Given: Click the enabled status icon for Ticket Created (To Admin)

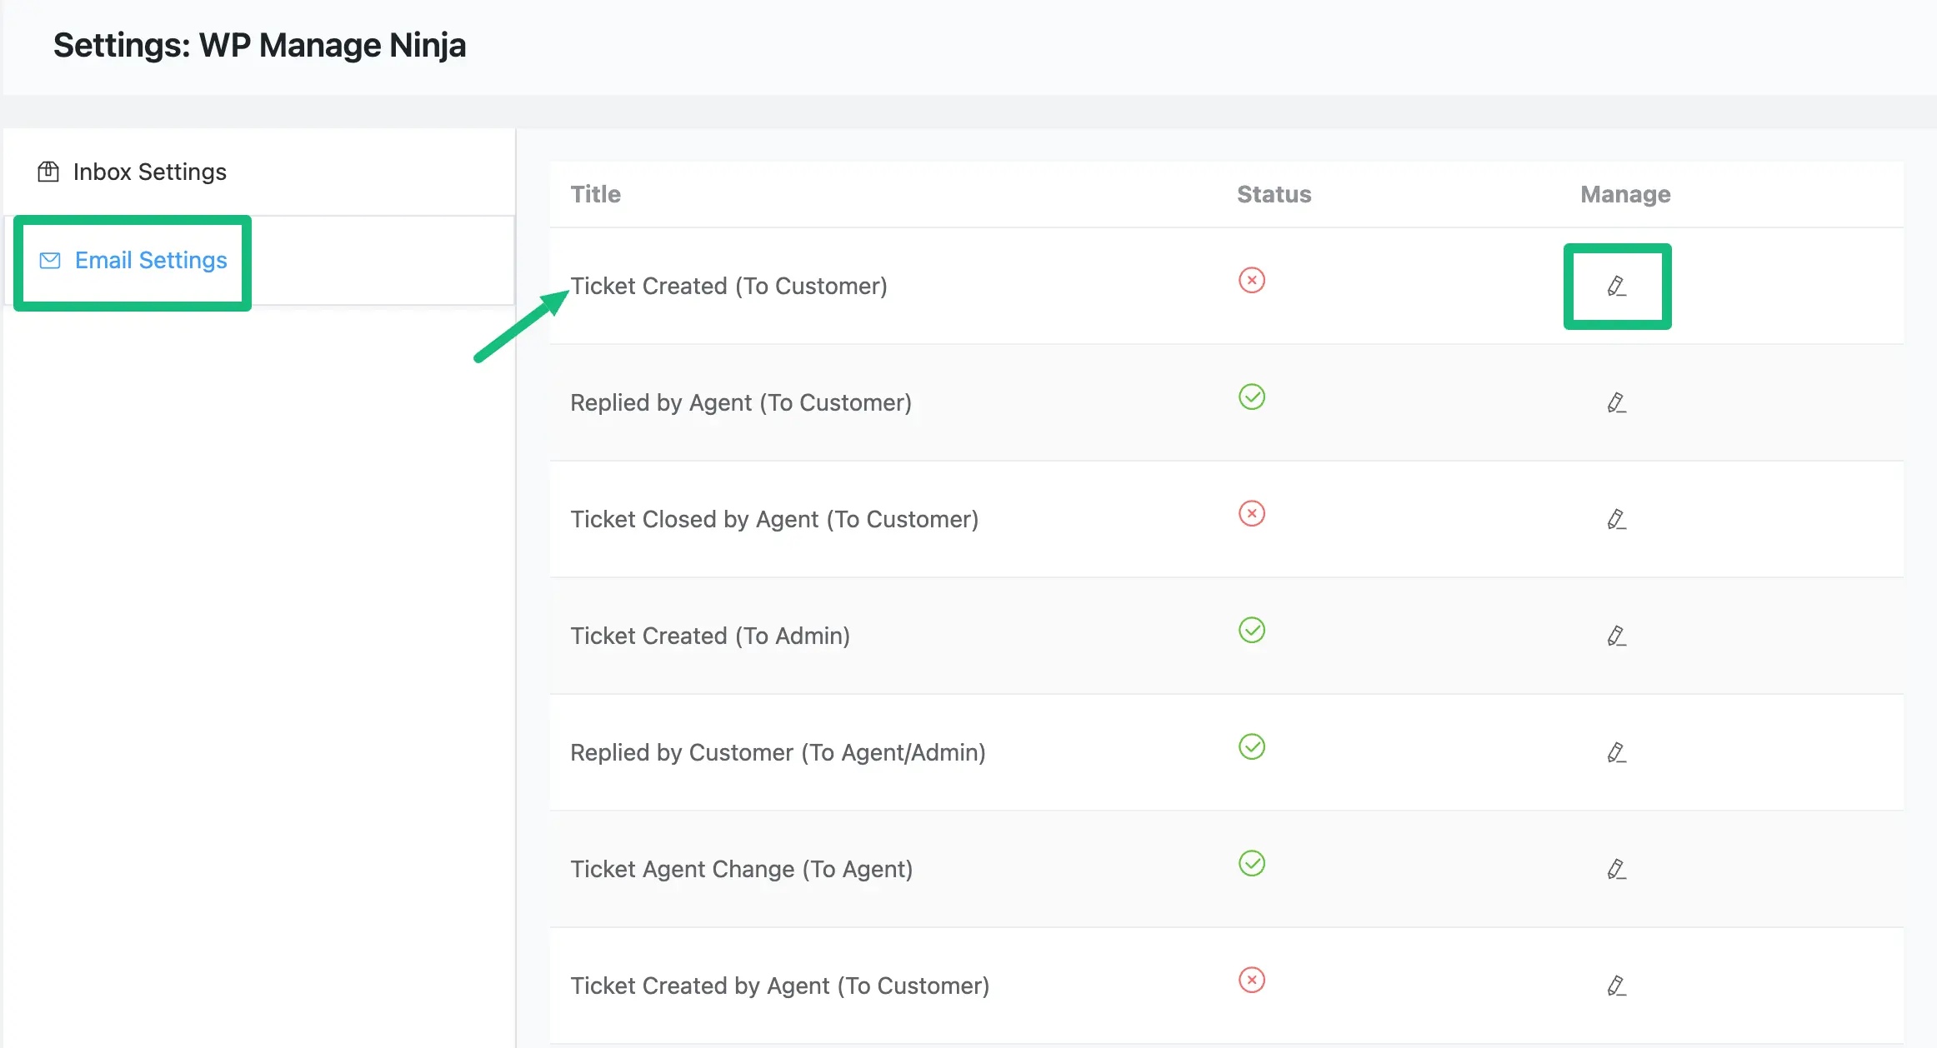Looking at the screenshot, I should (1252, 630).
